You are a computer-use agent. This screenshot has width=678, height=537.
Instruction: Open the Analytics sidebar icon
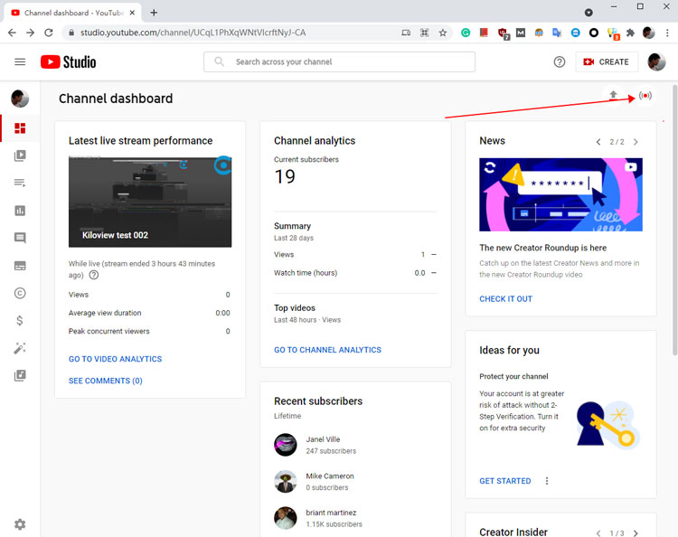pyautogui.click(x=20, y=211)
